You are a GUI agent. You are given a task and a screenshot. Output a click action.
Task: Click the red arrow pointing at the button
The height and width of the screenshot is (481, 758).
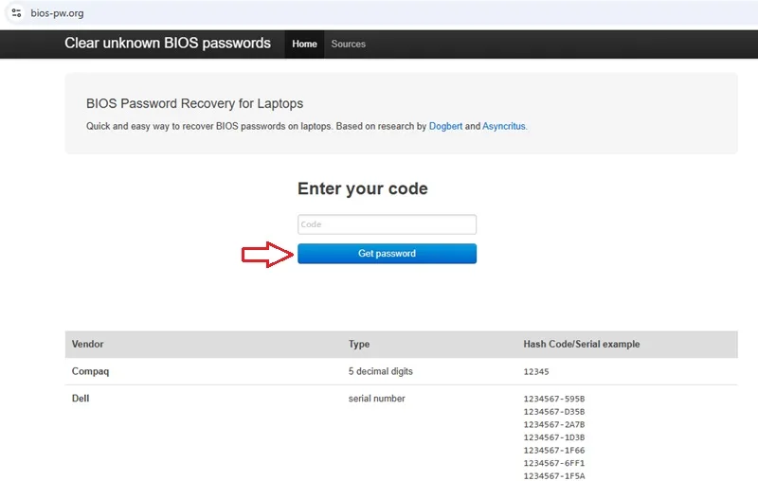(268, 255)
